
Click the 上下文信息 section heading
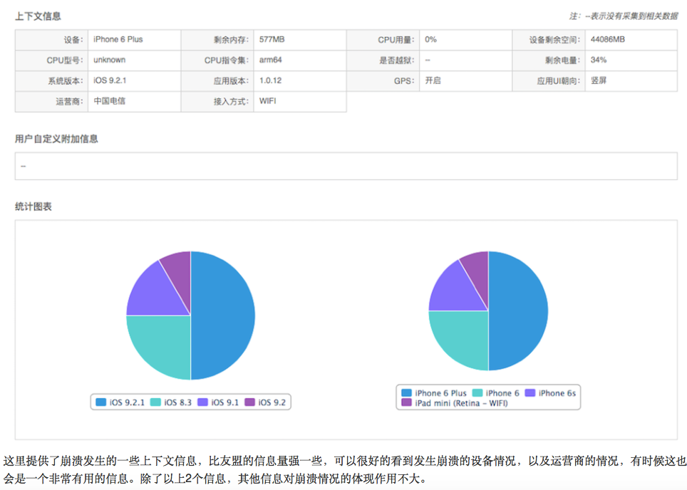[38, 16]
